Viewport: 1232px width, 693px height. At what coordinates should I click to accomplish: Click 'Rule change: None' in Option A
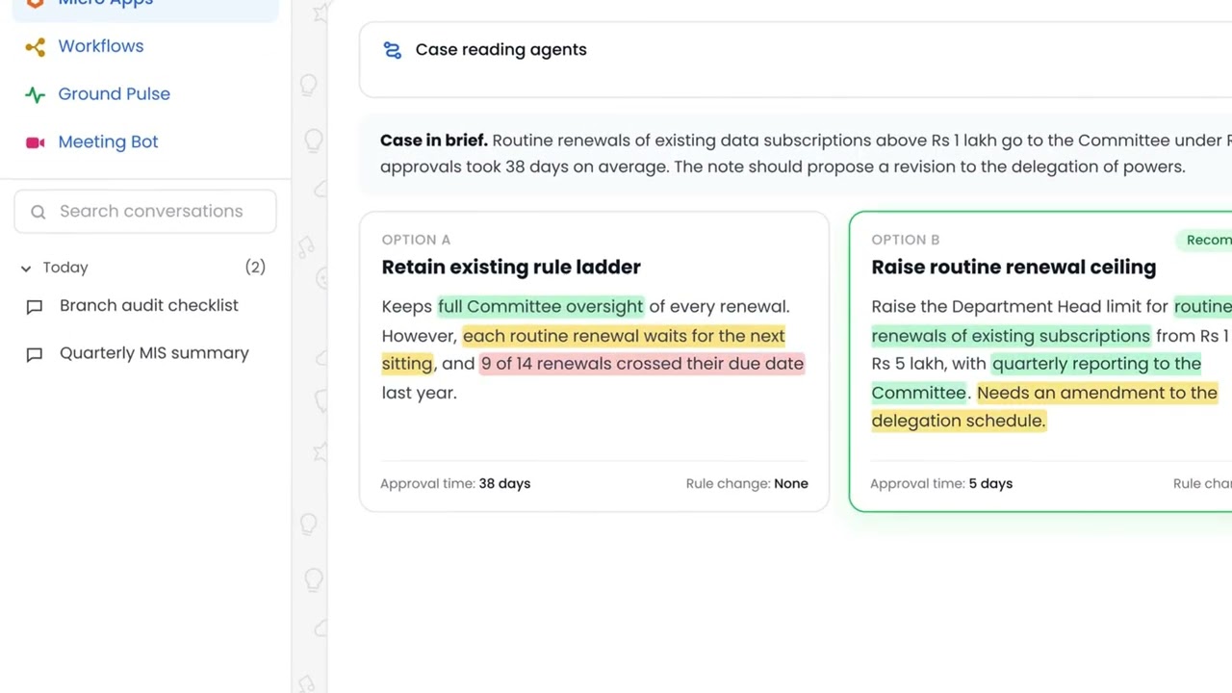coord(747,484)
